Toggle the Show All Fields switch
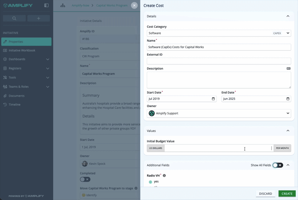The image size is (298, 200). 278,165
